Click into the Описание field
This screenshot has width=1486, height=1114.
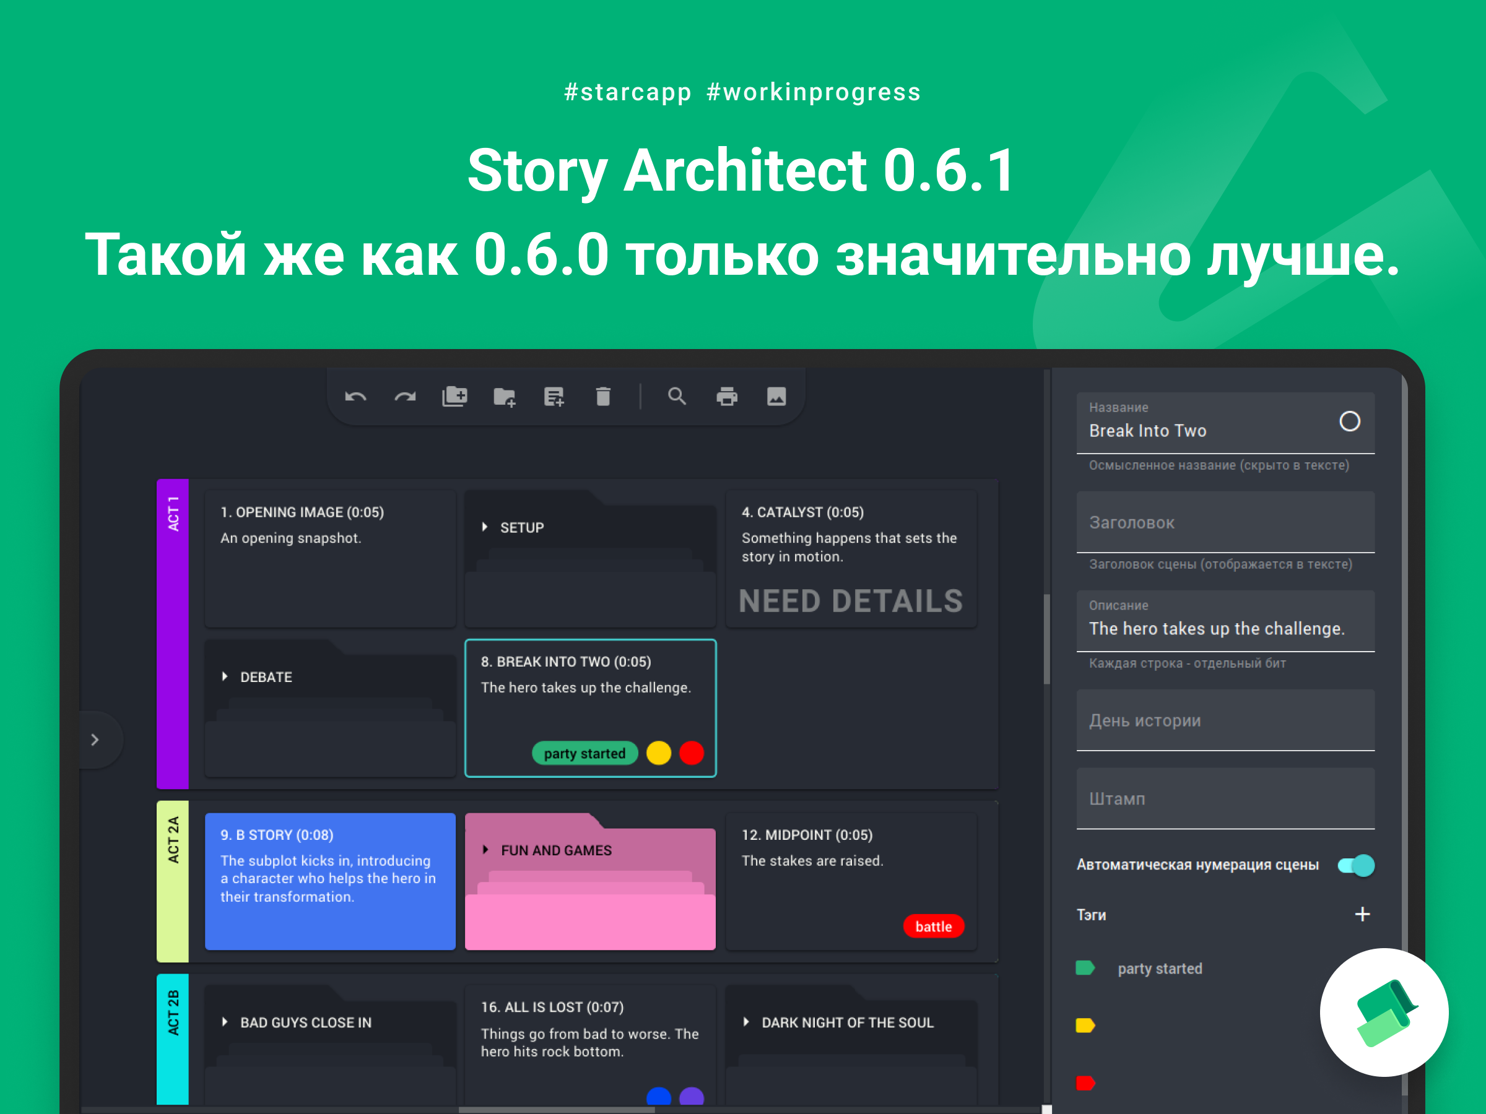coord(1225,621)
